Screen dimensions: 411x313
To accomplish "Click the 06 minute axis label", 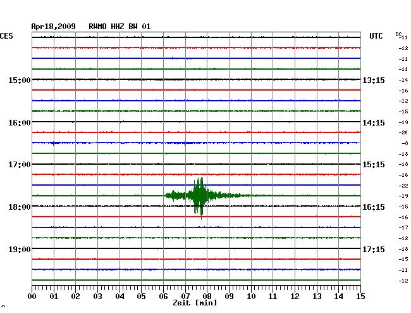I will coord(163,297).
